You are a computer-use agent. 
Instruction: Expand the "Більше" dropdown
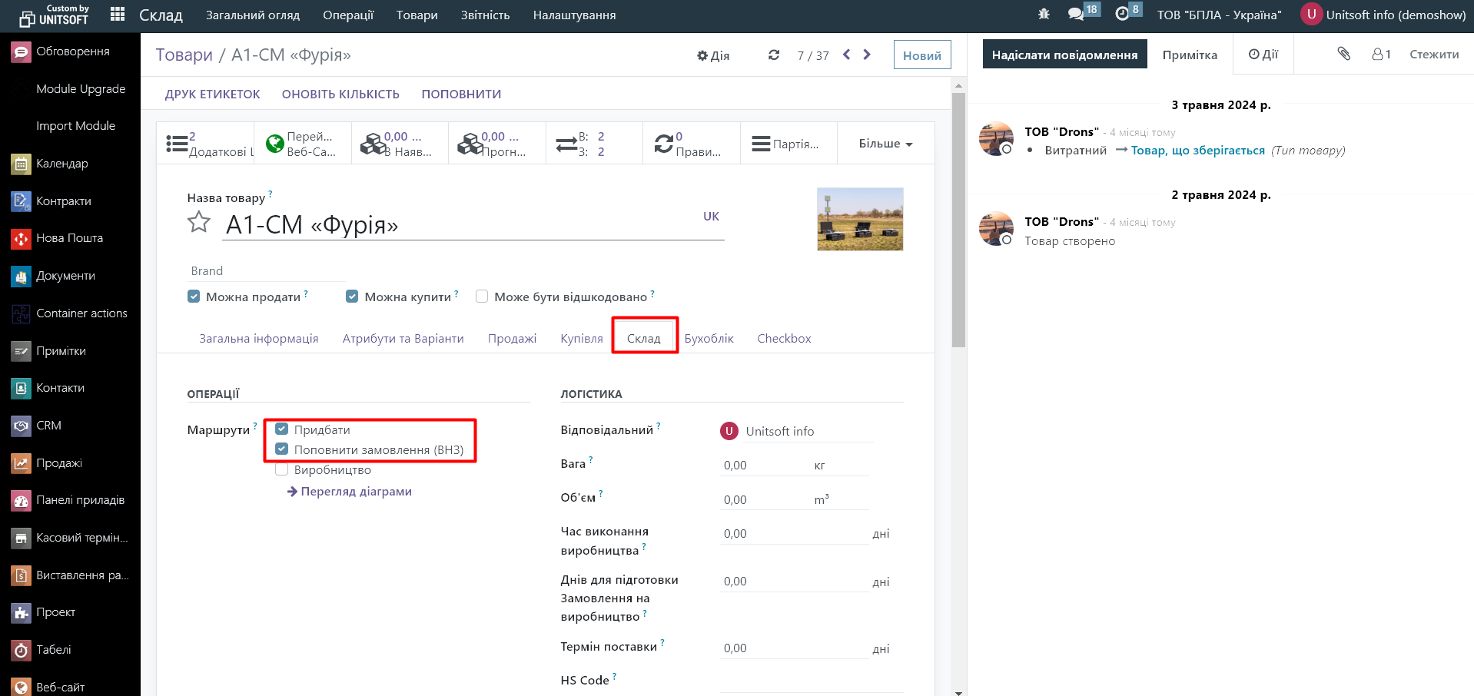point(885,144)
